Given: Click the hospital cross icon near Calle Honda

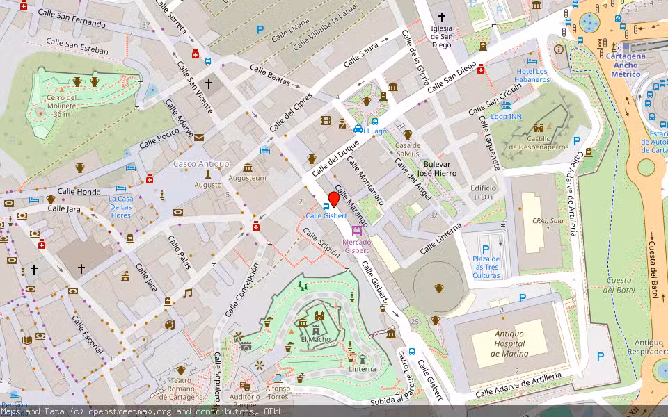Looking at the screenshot, I should tap(42, 245).
